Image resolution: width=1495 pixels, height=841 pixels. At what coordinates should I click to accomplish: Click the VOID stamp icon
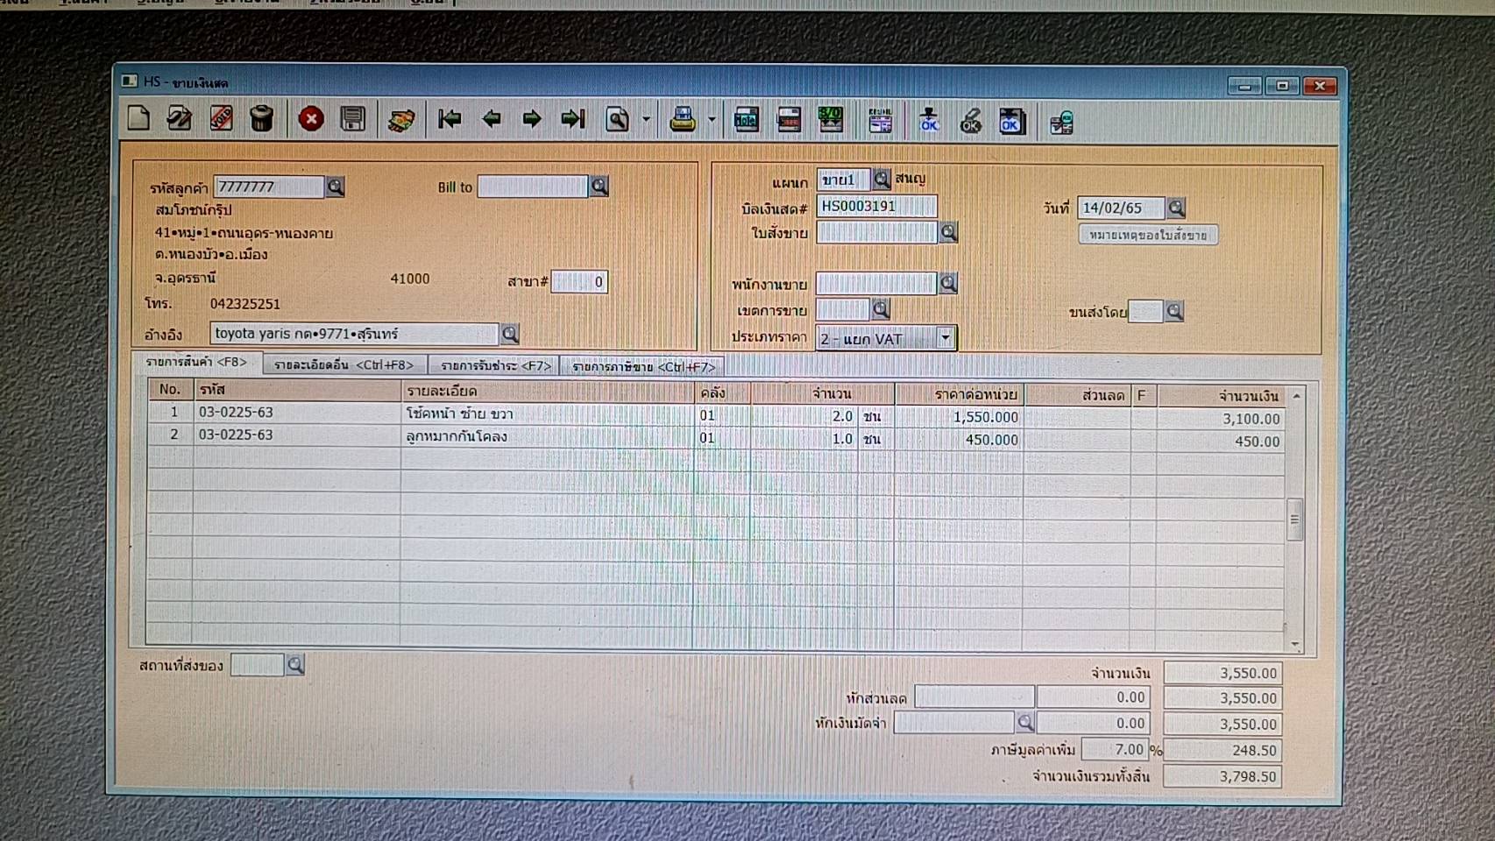pos(221,117)
